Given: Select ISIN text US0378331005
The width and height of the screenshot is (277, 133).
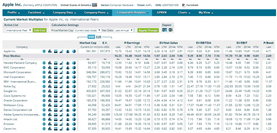Looking at the screenshot, I should (170, 5).
